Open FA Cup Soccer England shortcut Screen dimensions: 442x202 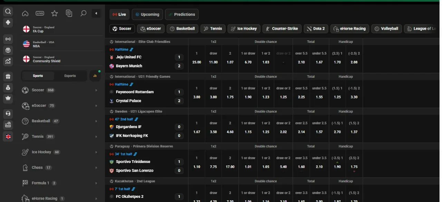tap(62, 29)
